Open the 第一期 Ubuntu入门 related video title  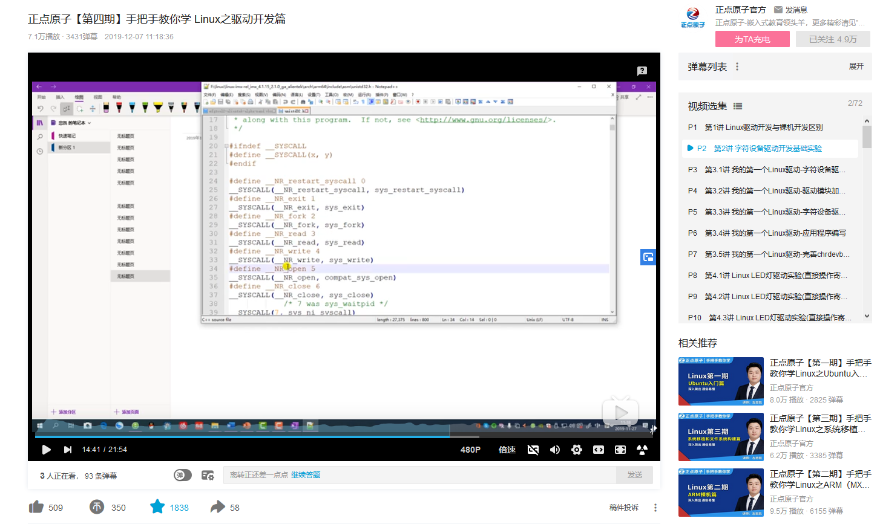821,368
